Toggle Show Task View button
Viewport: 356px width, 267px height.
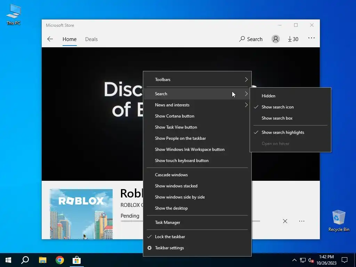[x=197, y=127]
